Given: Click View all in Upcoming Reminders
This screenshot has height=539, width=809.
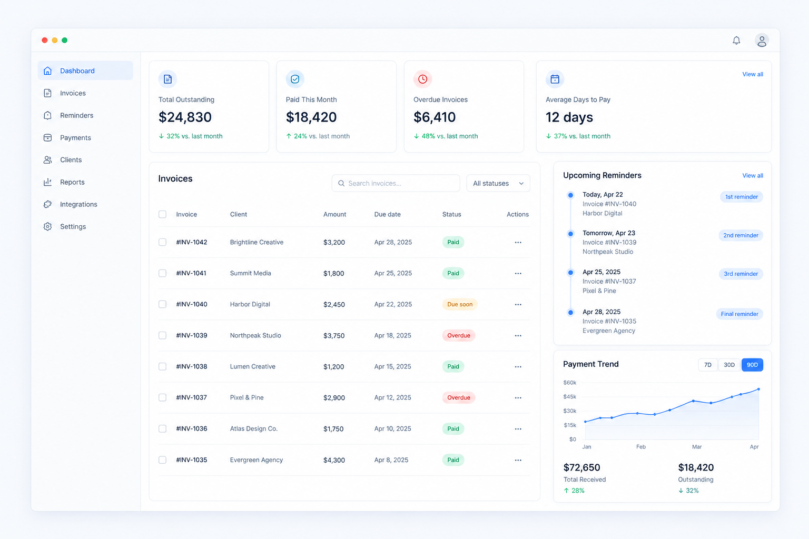Looking at the screenshot, I should click(753, 175).
